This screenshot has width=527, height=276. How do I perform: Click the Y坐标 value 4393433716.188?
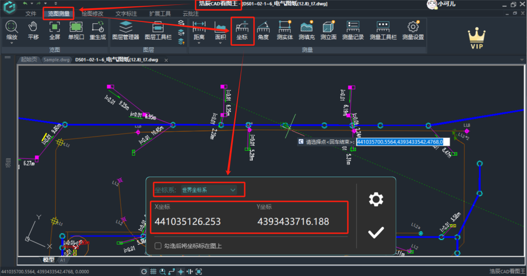(x=293, y=221)
